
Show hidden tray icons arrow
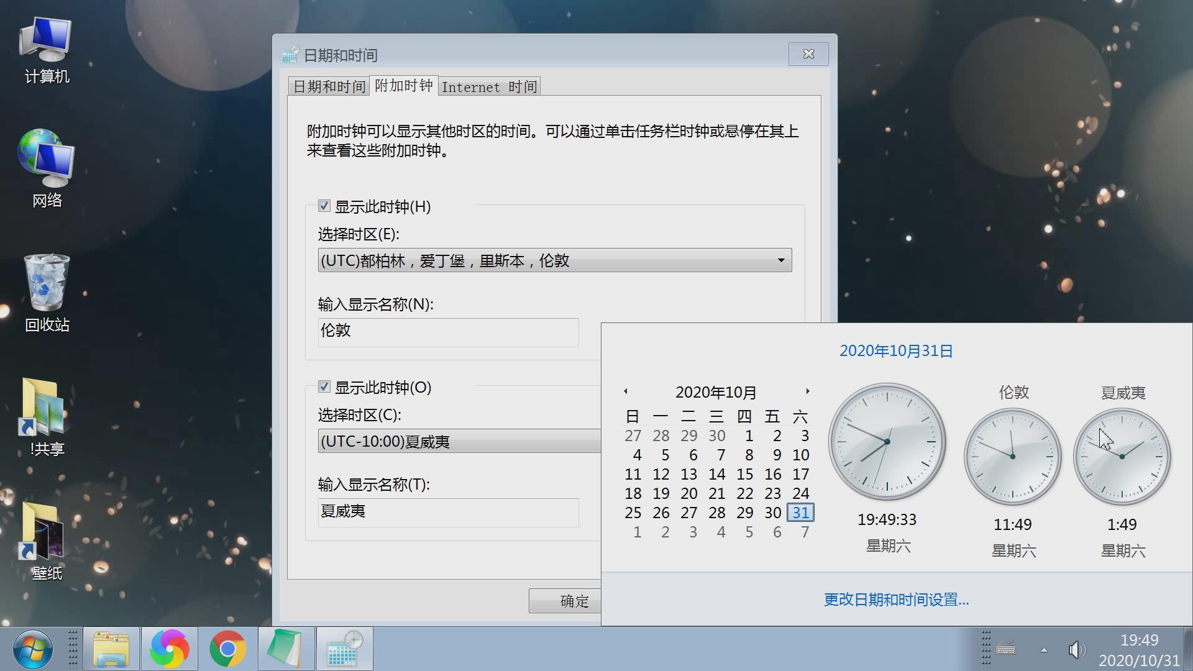coord(1044,650)
